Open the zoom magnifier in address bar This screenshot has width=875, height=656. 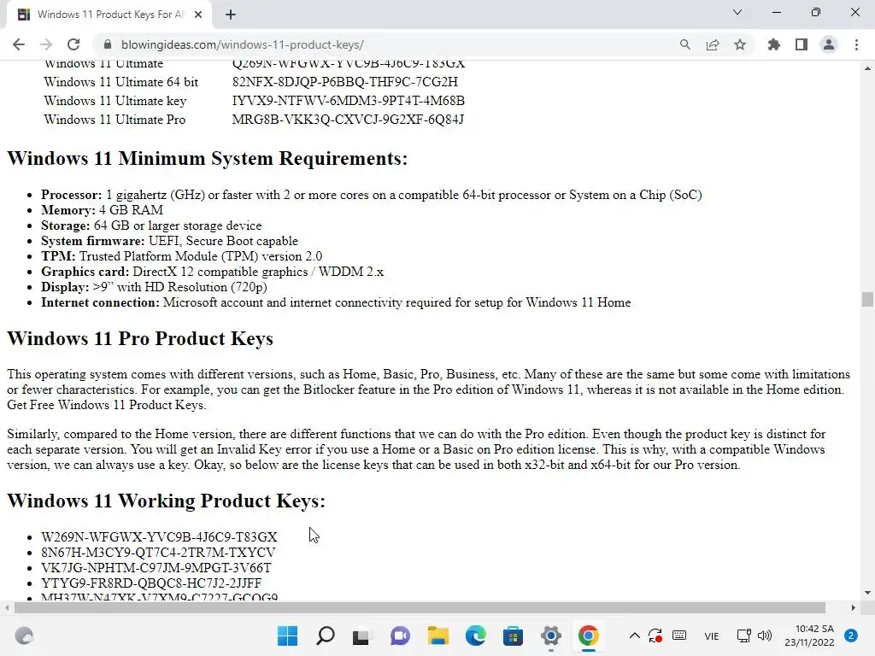(684, 44)
